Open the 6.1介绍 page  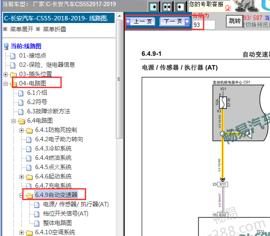click(x=37, y=93)
